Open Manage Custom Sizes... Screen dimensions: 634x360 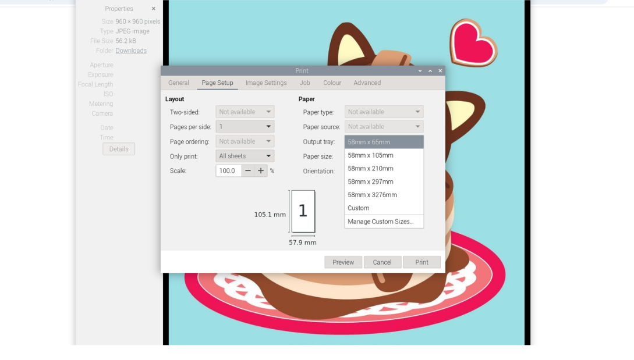[384, 222]
